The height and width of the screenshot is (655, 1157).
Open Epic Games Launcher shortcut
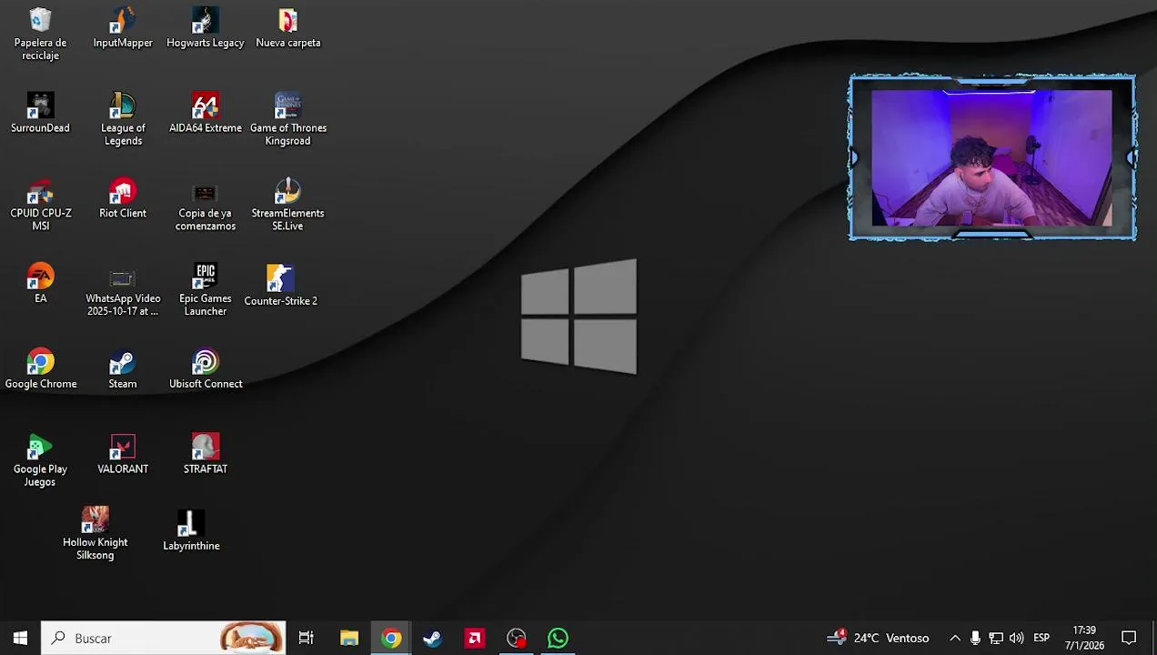(x=206, y=290)
